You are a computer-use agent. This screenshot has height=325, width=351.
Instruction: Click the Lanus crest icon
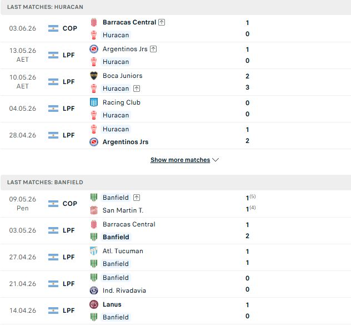click(94, 304)
